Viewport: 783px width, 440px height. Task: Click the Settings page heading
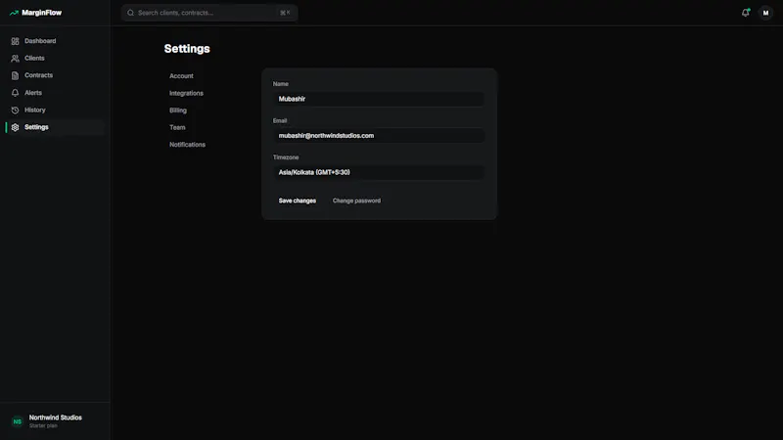(x=187, y=49)
